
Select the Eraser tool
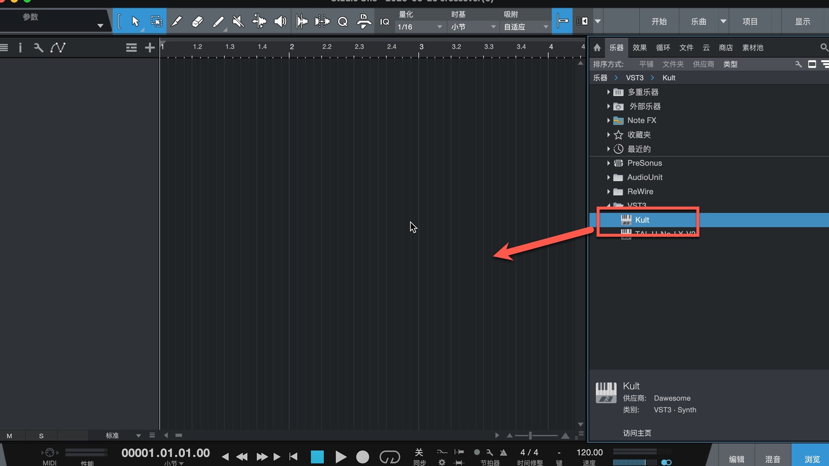click(197, 21)
